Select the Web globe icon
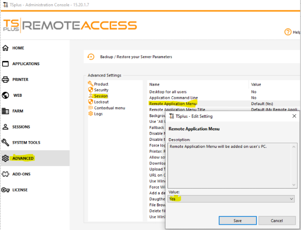Image resolution: width=301 pixels, height=230 pixels. (x=5, y=95)
